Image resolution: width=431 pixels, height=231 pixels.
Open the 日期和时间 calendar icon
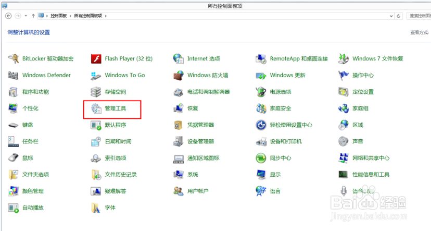pos(96,141)
